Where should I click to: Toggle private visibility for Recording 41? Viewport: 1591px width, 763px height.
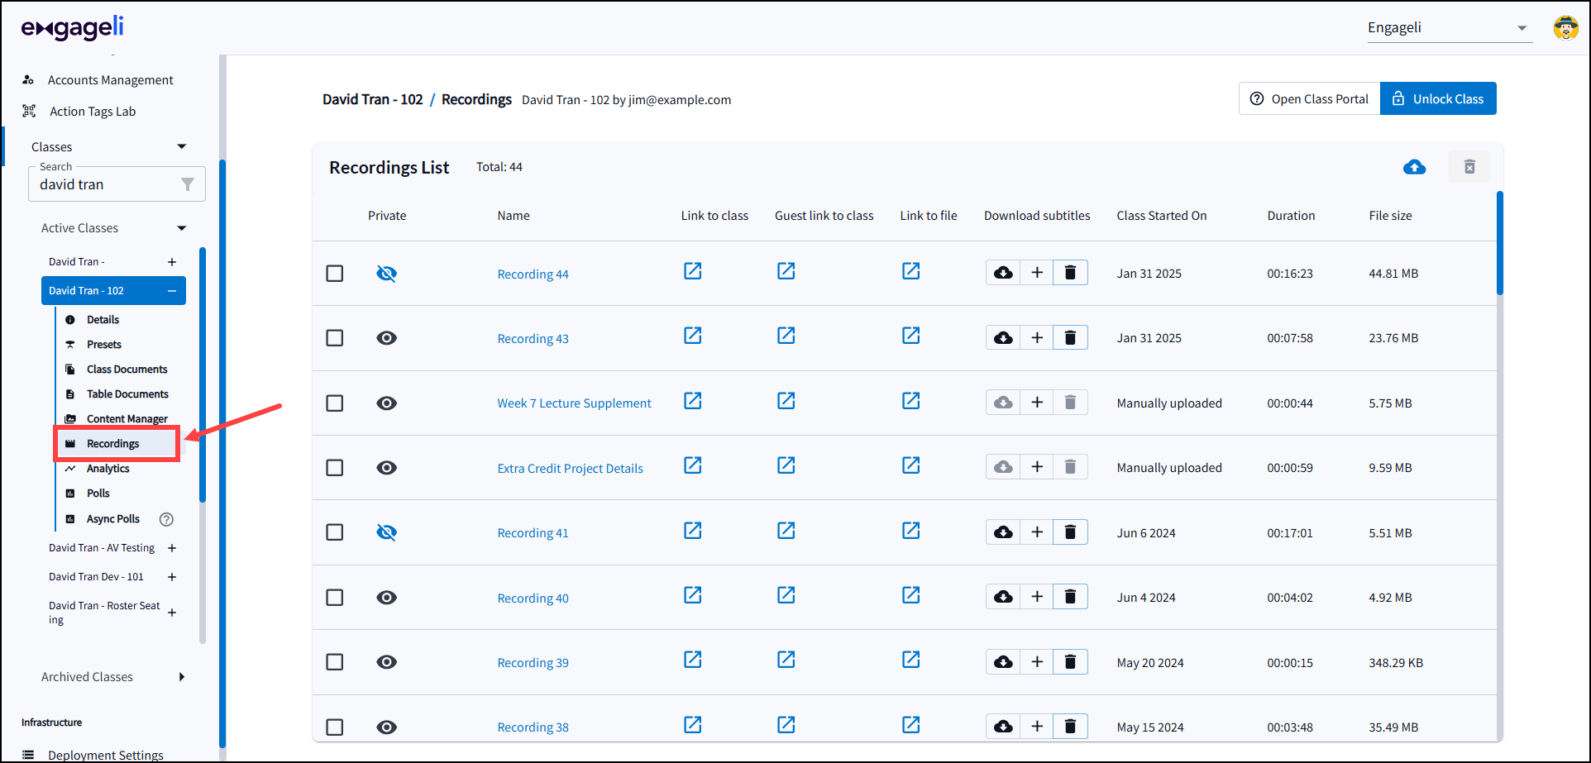click(386, 532)
